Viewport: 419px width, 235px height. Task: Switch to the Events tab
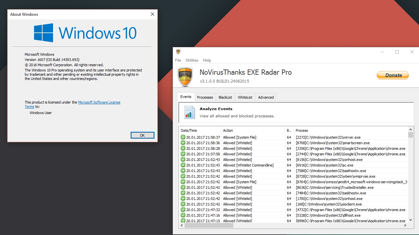coord(186,97)
